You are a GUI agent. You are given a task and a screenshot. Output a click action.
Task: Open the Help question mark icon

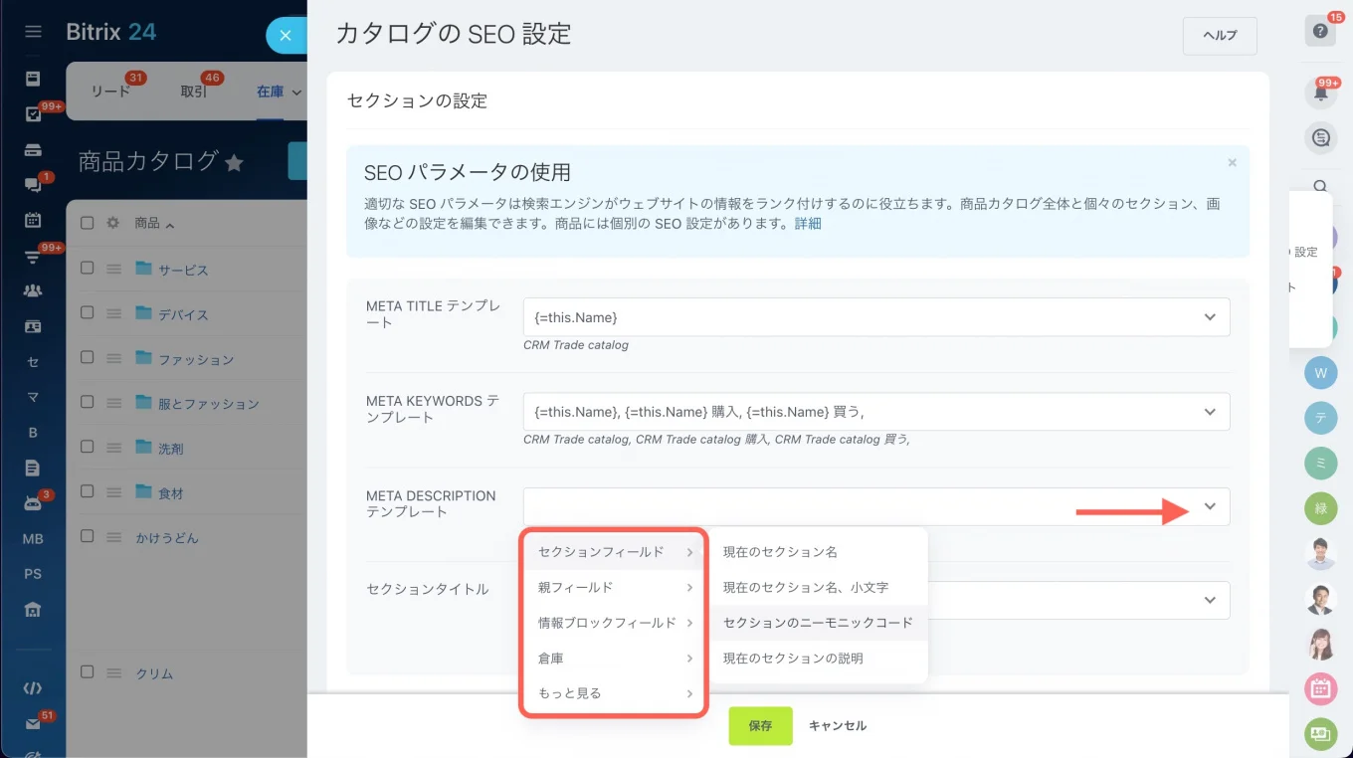pos(1320,31)
